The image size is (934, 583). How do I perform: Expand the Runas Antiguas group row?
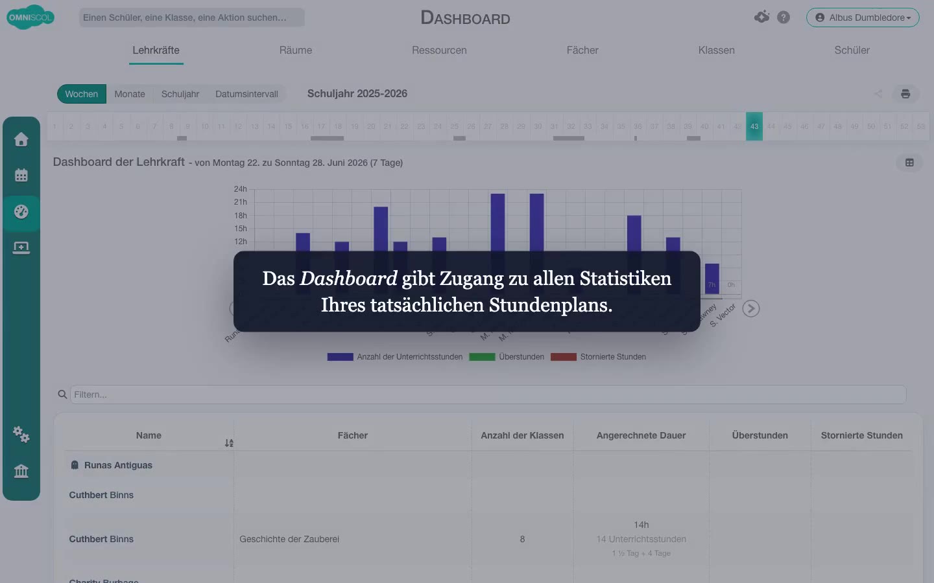coord(488,465)
